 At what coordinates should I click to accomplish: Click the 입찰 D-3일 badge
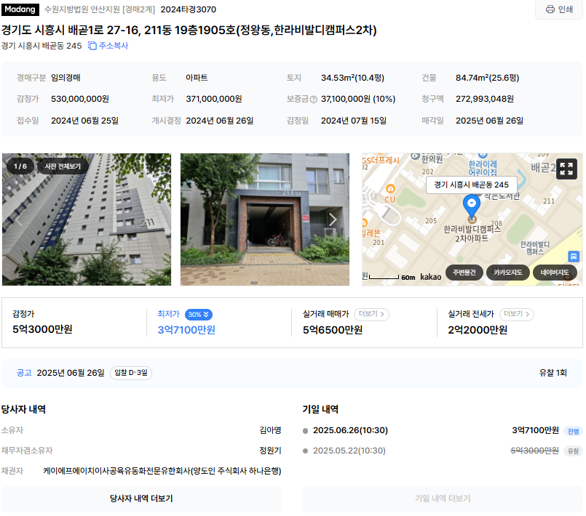[131, 373]
